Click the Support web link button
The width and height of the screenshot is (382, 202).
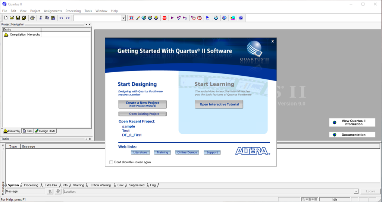(212, 152)
